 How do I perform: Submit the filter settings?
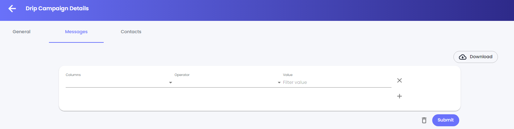click(446, 120)
